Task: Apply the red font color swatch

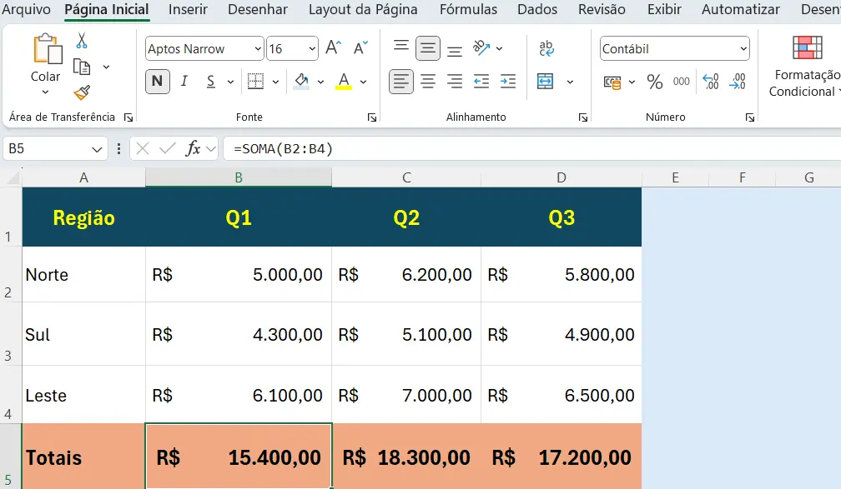Action: (343, 82)
